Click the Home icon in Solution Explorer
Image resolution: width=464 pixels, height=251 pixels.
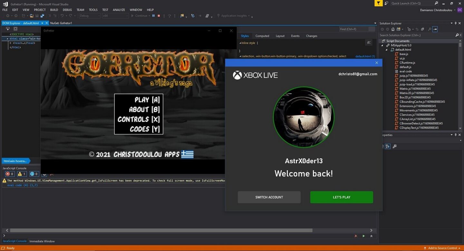[393, 29]
